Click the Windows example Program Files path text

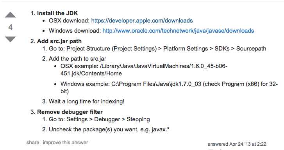169,87
